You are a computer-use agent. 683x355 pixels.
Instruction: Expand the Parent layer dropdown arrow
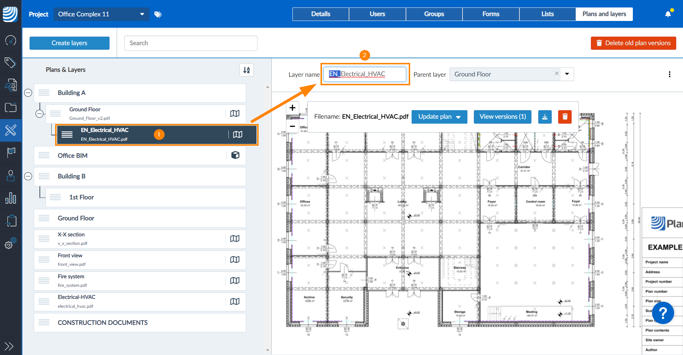[x=567, y=74]
